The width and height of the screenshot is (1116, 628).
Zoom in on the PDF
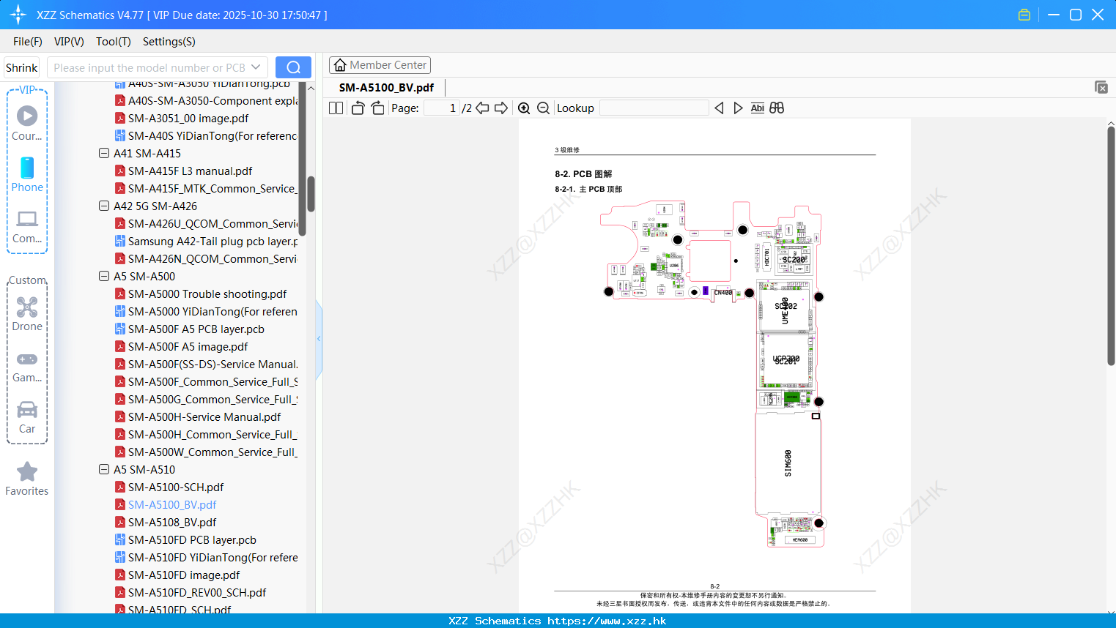[524, 108]
